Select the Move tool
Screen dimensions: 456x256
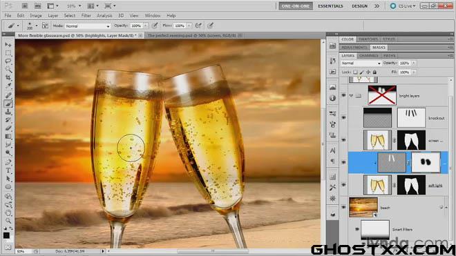coord(8,44)
